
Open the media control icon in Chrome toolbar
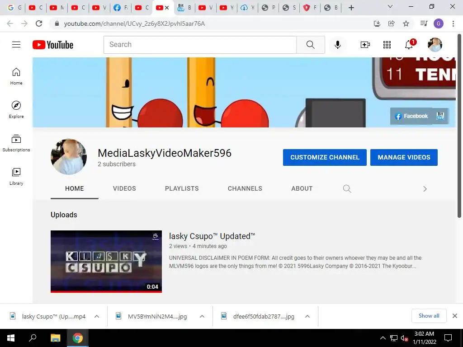coord(424,23)
